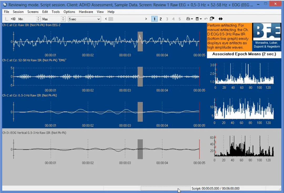Switch to review screen 2
This screenshot has height=193, width=284.
(x=161, y=19)
